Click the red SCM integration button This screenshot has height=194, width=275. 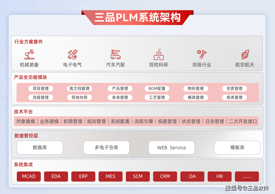tap(138, 176)
